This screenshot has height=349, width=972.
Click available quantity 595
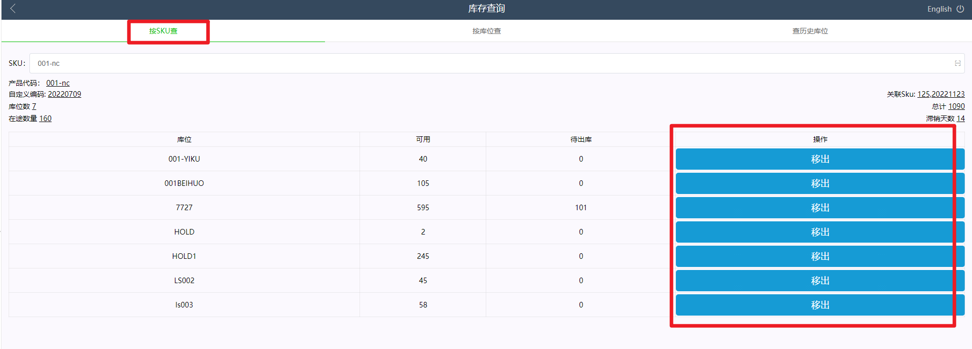(x=423, y=208)
